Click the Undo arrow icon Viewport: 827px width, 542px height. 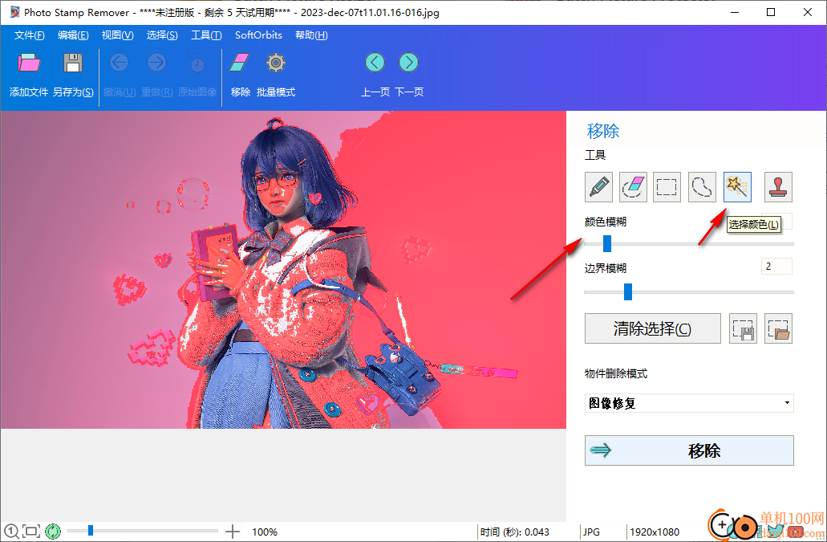(120, 63)
